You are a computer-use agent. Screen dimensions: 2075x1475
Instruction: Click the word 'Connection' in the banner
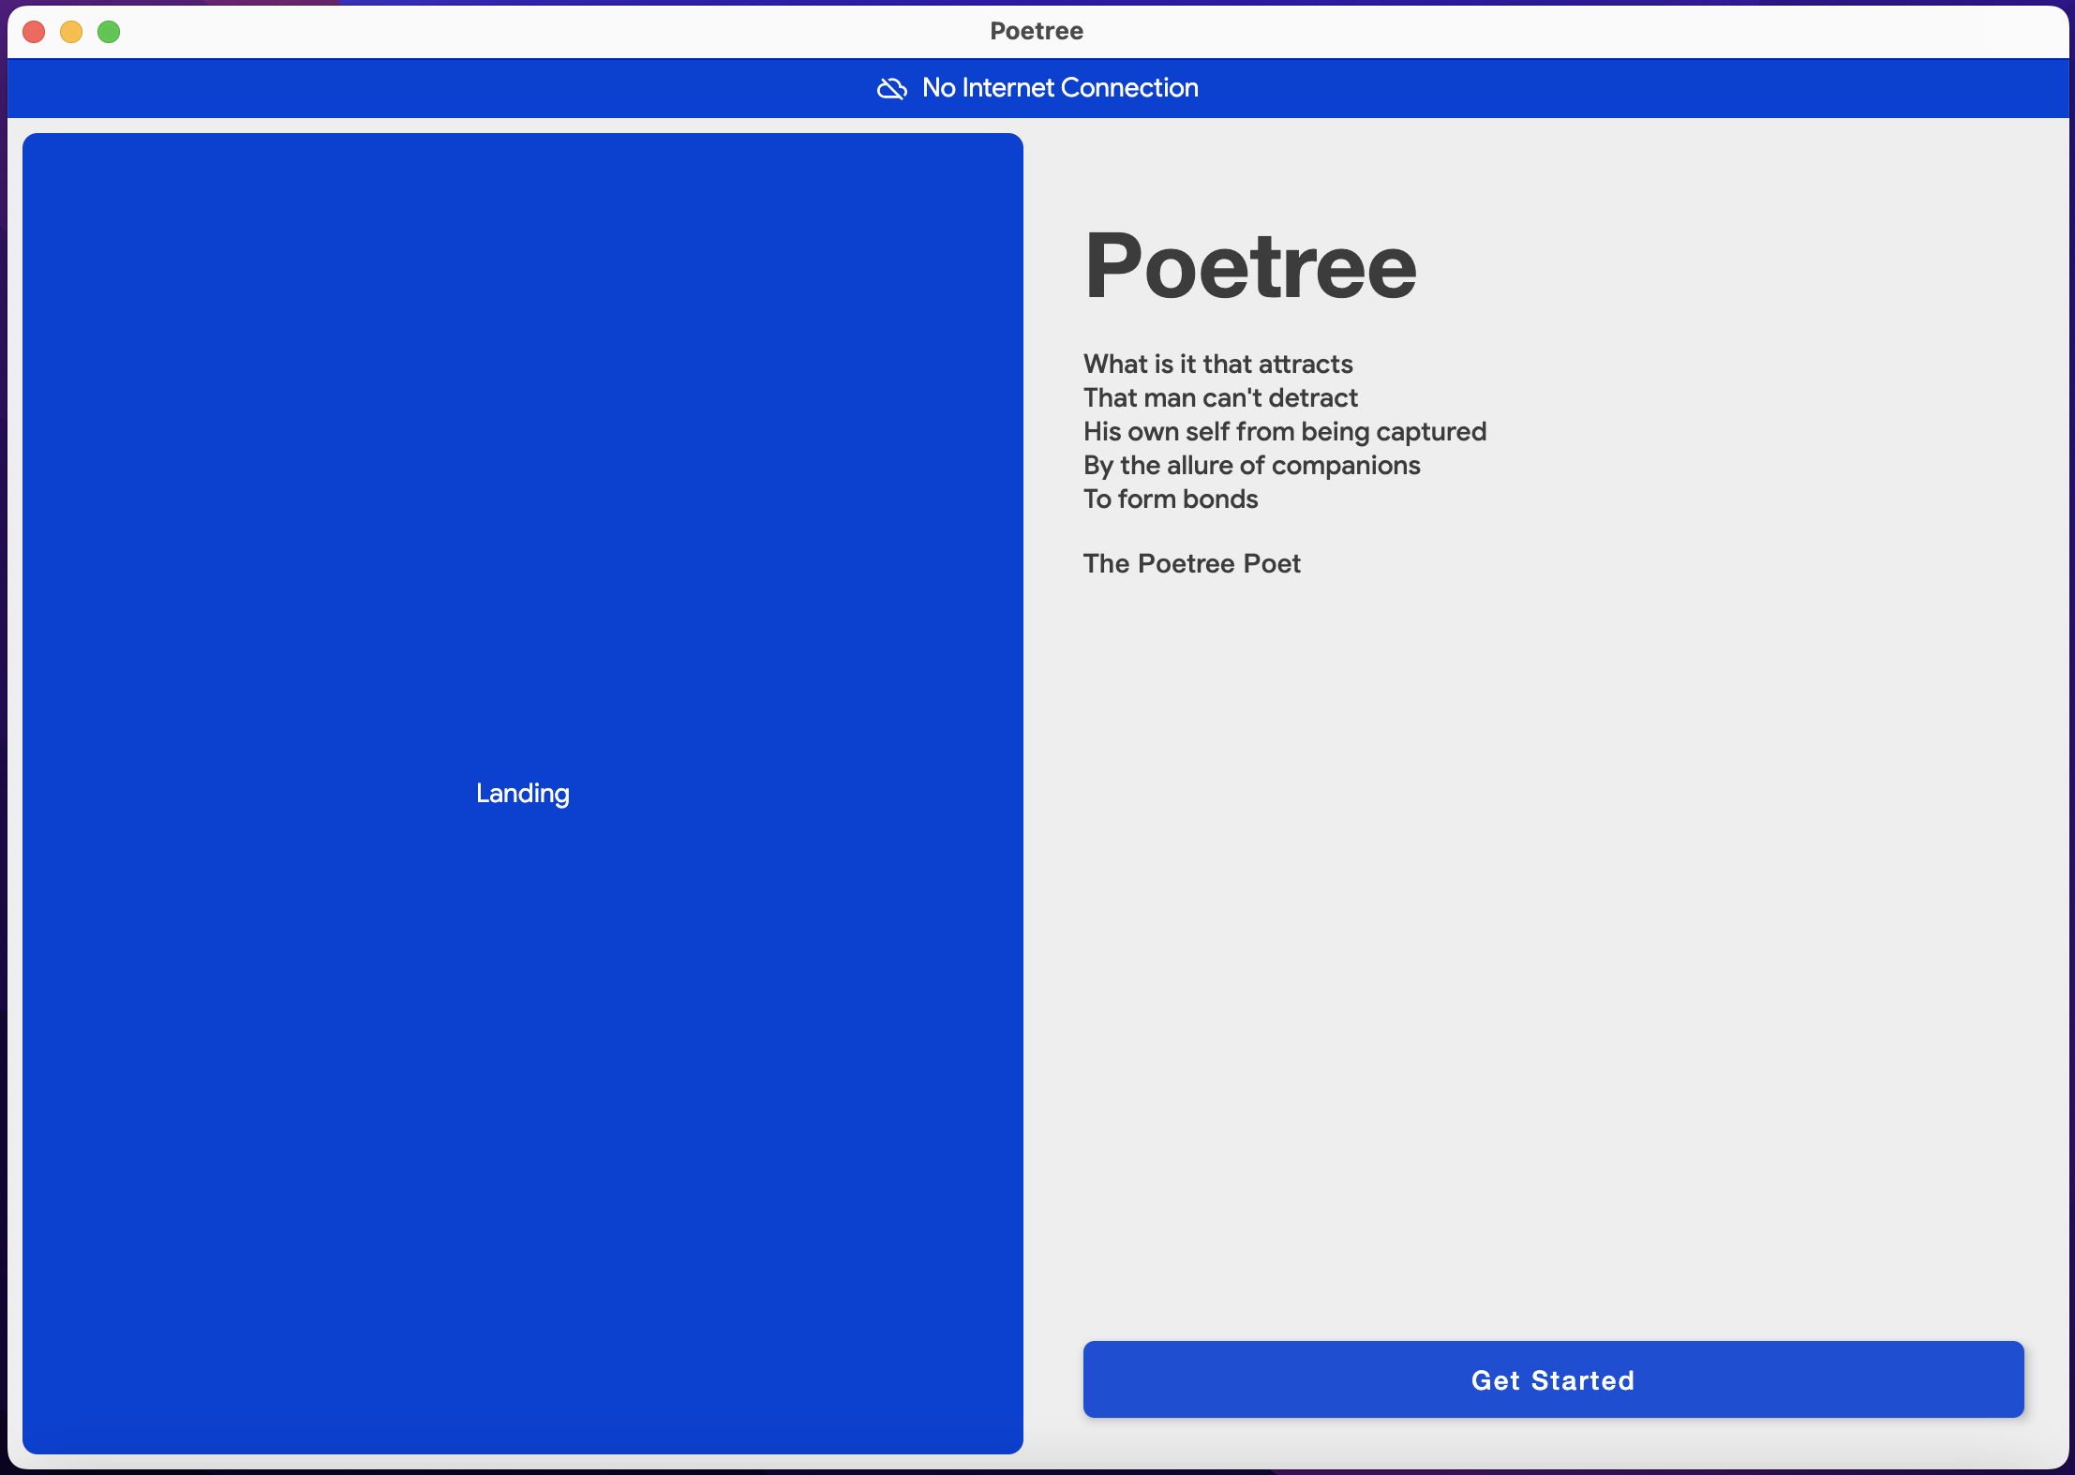[1129, 88]
